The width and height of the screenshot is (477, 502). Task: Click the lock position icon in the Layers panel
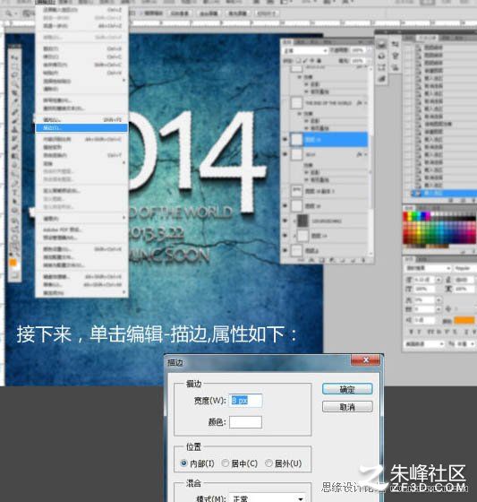pyautogui.click(x=312, y=61)
